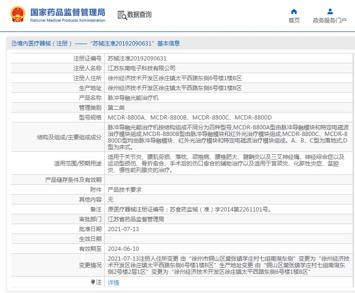Viewport: 355px width, 293px height.
Task: Open the 首页 navigation label
Action: click(294, 21)
